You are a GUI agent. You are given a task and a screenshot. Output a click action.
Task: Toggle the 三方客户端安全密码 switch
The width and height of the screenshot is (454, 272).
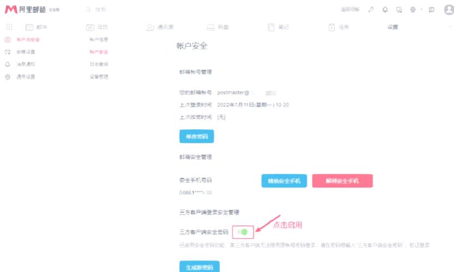click(x=243, y=232)
